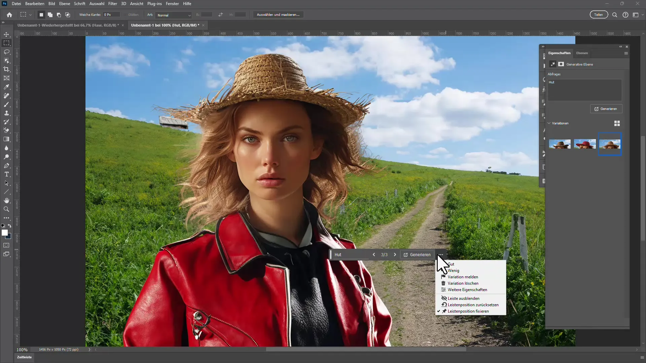Toggle the Glätten checkbox

click(x=125, y=15)
